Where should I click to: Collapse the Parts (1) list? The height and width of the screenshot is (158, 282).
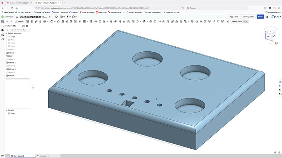[x=7, y=110]
